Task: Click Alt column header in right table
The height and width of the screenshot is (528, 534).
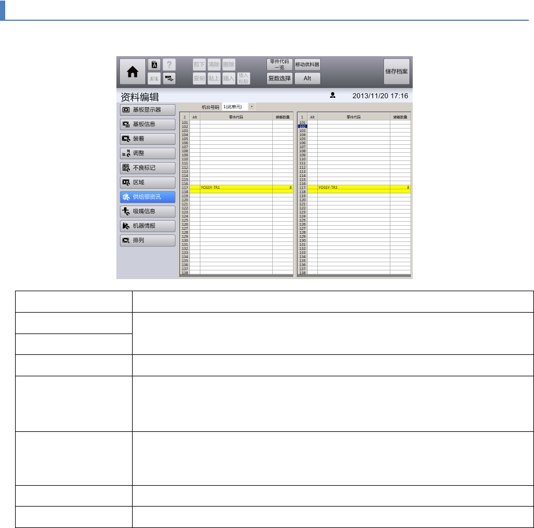Action: 312,117
